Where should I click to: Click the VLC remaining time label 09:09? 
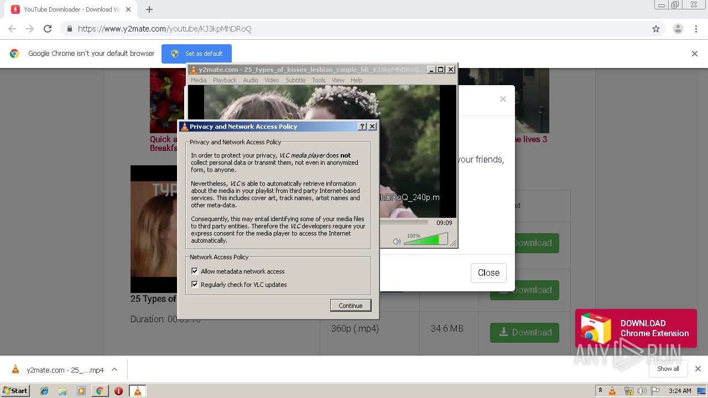tap(444, 223)
